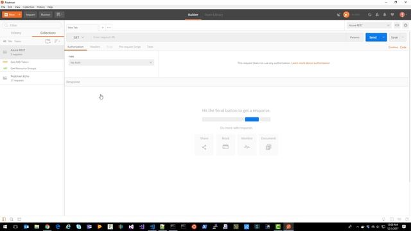The width and height of the screenshot is (411, 231).
Task: Click the Import button
Action: point(30,15)
